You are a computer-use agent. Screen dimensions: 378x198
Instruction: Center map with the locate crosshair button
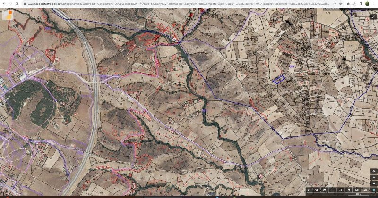[x=374, y=171]
